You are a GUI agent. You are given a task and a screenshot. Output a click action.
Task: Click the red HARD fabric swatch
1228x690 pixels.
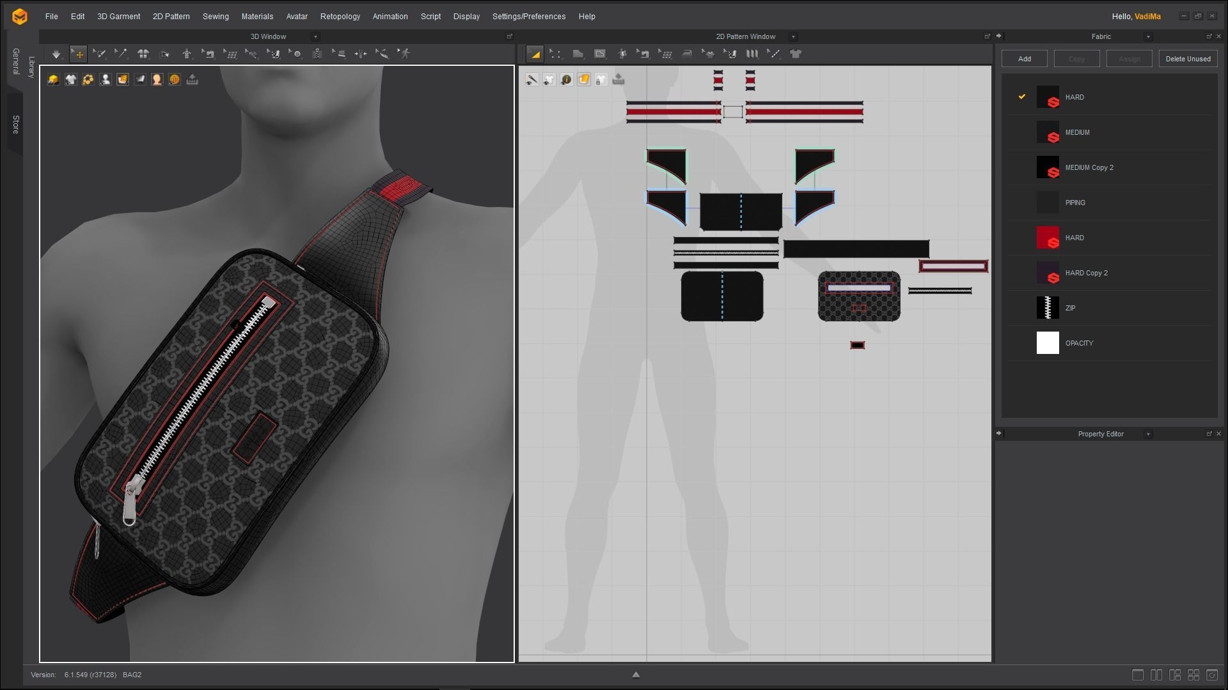(1048, 237)
